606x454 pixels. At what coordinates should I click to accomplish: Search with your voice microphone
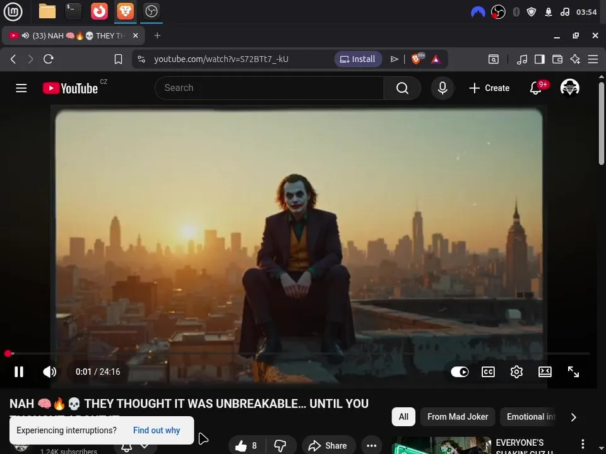[443, 88]
